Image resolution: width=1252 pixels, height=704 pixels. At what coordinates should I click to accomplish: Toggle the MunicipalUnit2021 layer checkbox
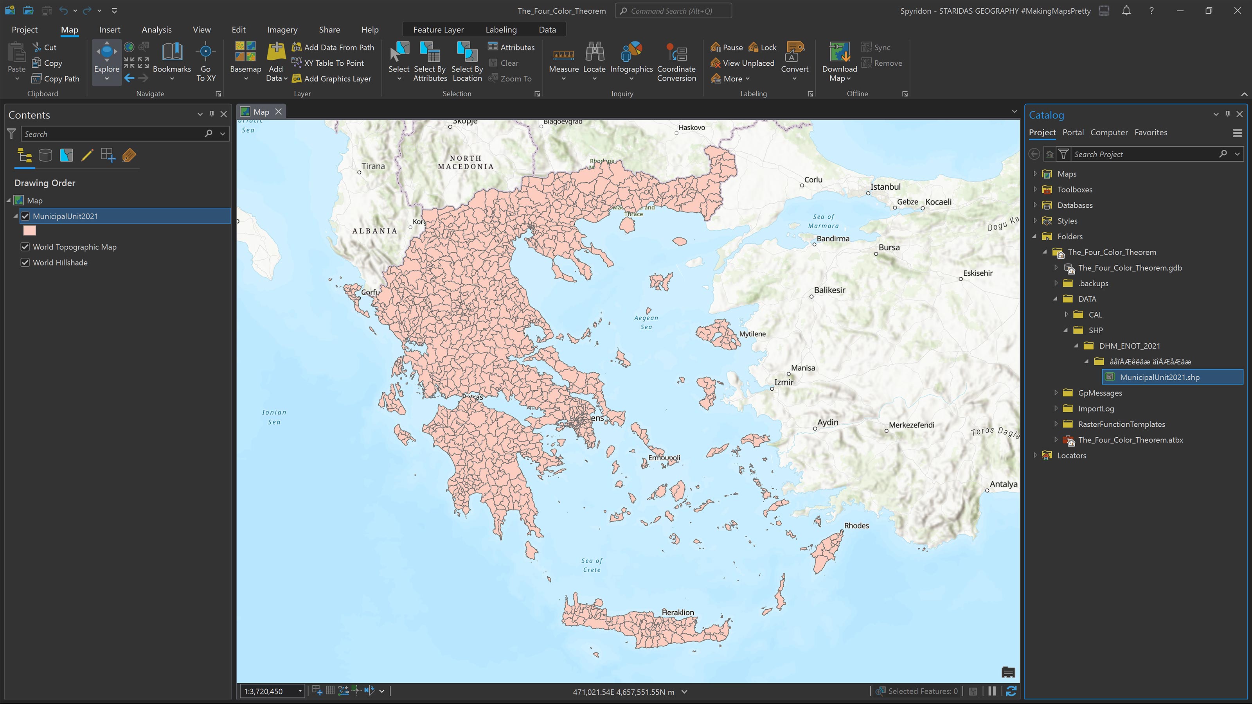[25, 216]
